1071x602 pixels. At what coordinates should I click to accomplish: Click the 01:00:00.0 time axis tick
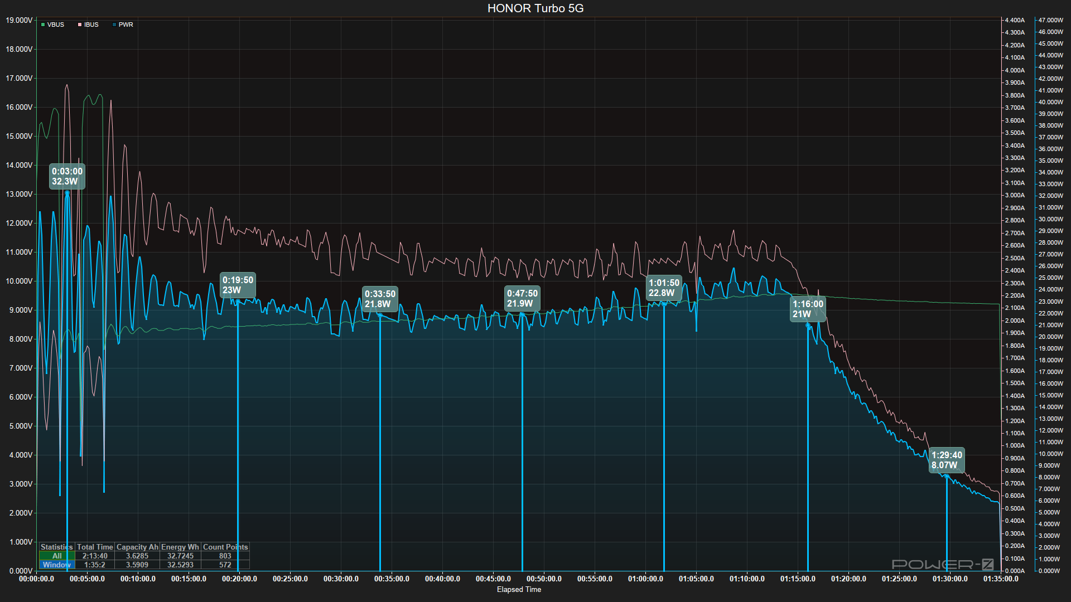click(x=645, y=579)
